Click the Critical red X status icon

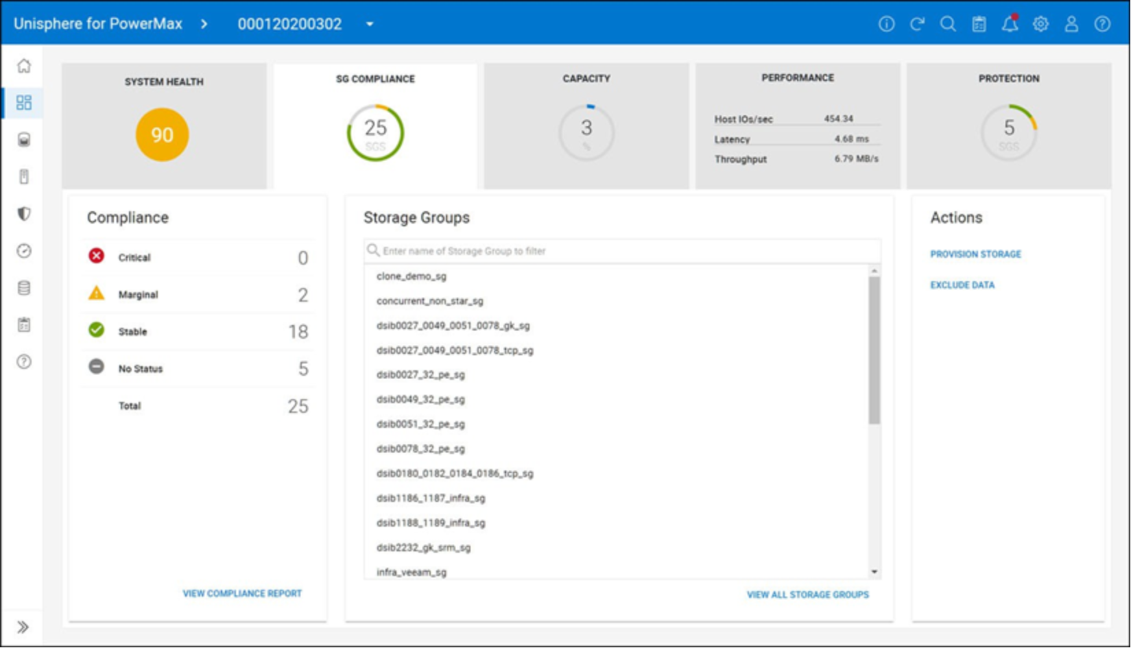pyautogui.click(x=97, y=256)
